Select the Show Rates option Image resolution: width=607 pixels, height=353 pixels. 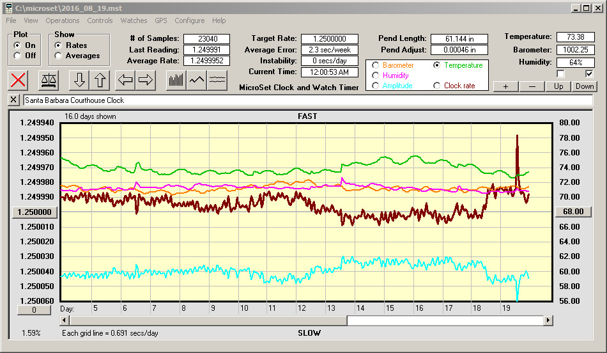coord(58,45)
